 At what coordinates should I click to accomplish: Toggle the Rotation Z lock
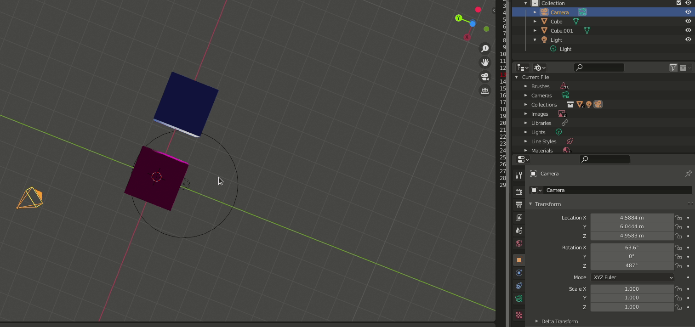678,265
